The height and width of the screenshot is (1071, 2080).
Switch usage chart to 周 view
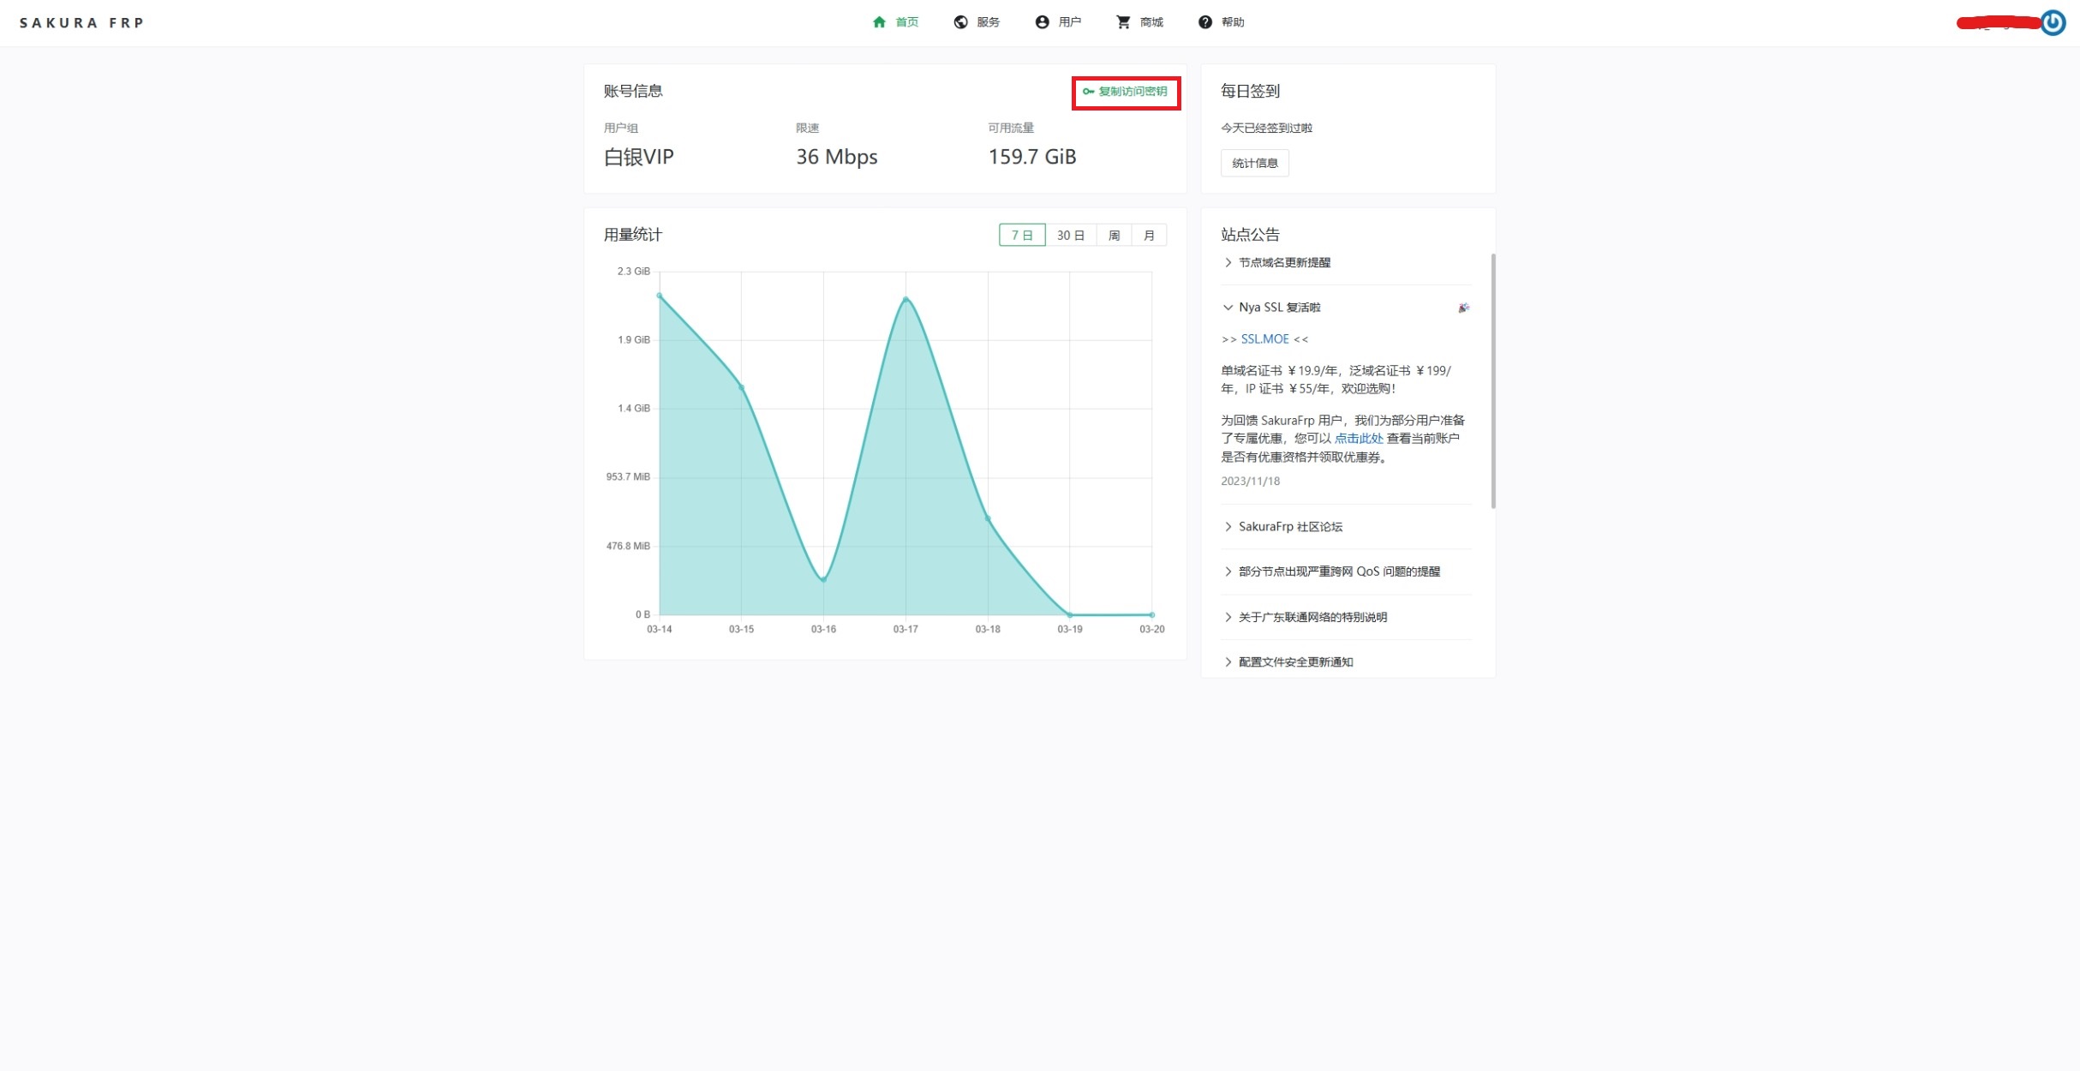pyautogui.click(x=1115, y=236)
